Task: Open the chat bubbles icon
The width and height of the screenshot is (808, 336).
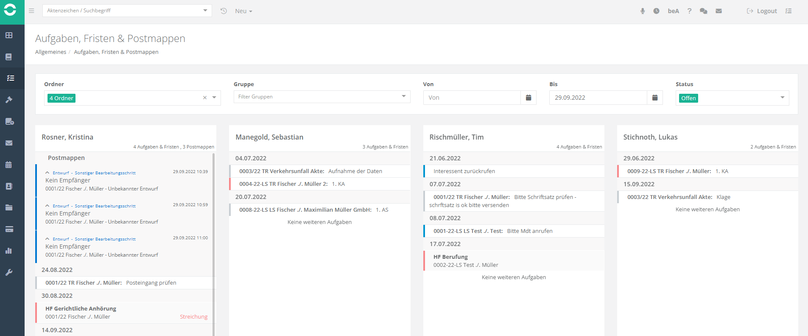Action: pyautogui.click(x=703, y=11)
